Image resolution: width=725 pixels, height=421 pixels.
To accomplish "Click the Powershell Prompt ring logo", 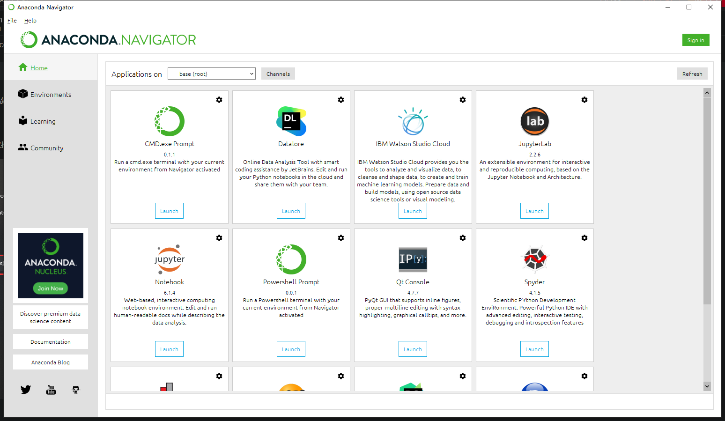I will pos(291,259).
